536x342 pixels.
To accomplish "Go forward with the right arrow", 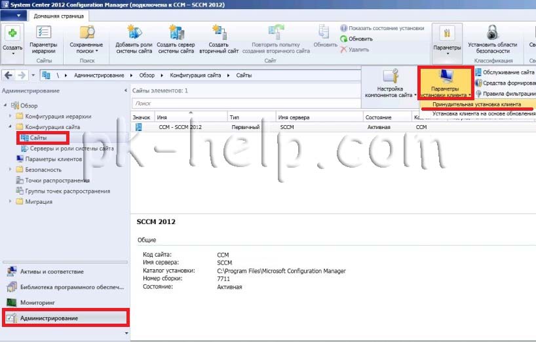I will click(22, 75).
